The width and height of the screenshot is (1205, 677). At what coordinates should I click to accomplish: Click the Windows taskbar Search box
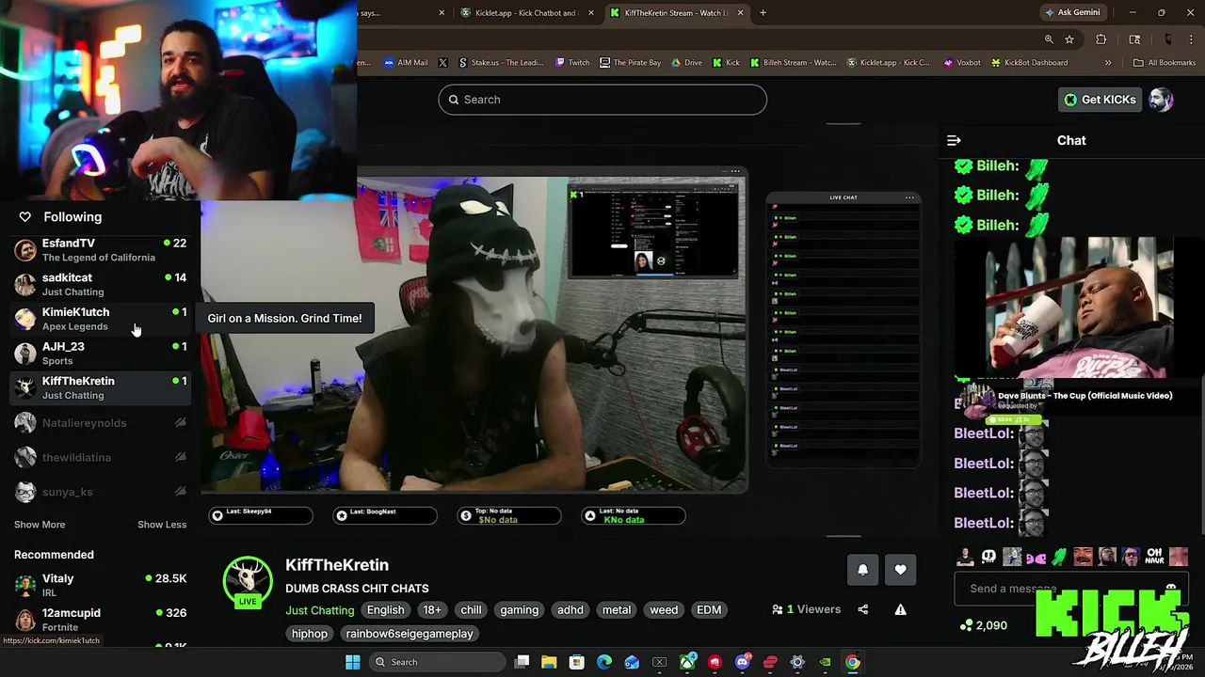tap(438, 662)
